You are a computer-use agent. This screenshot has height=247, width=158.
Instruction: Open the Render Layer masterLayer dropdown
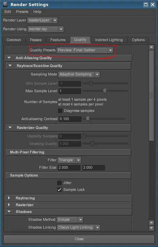pyautogui.click(x=42, y=20)
